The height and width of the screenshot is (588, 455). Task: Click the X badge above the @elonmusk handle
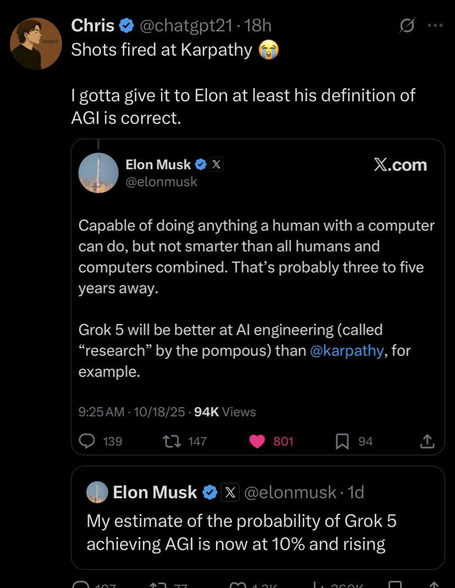point(217,164)
